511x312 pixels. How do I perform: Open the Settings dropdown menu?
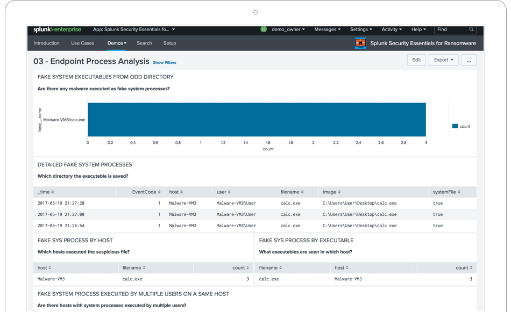pyautogui.click(x=361, y=30)
